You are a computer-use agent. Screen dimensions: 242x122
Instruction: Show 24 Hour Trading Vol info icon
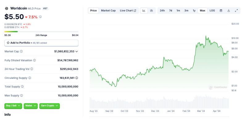(x=31, y=69)
